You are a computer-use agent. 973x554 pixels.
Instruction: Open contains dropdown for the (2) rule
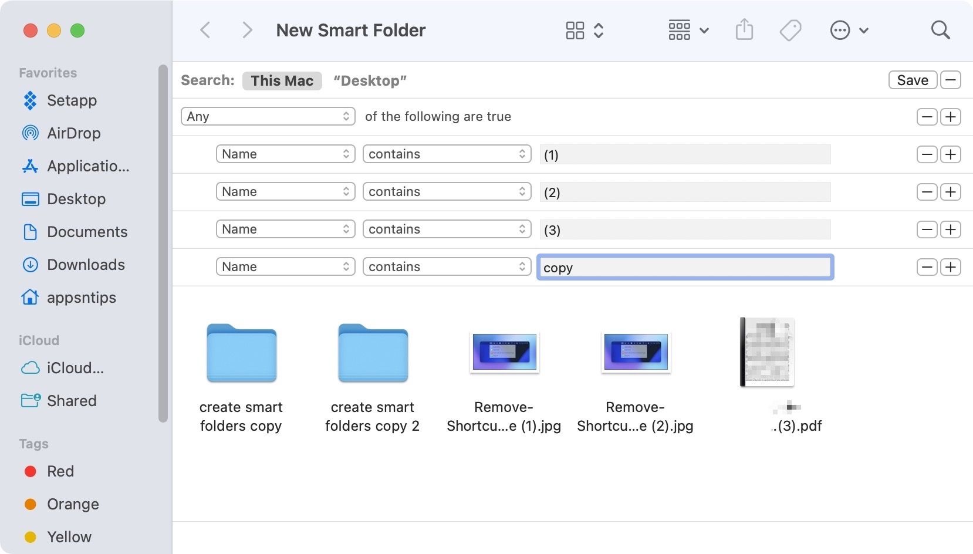[x=447, y=192]
